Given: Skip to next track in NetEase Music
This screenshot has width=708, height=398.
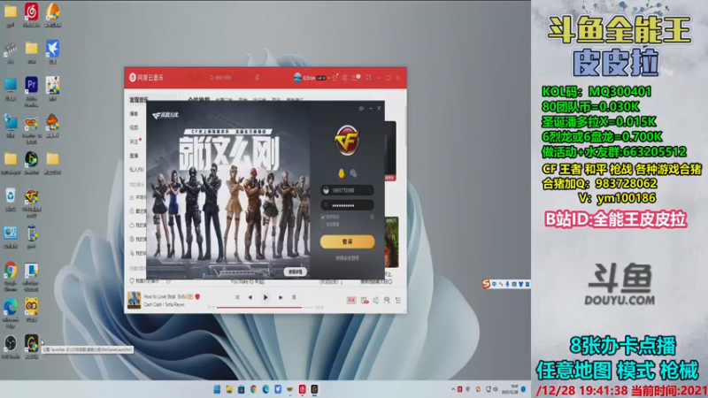Looking at the screenshot, I should [281, 297].
